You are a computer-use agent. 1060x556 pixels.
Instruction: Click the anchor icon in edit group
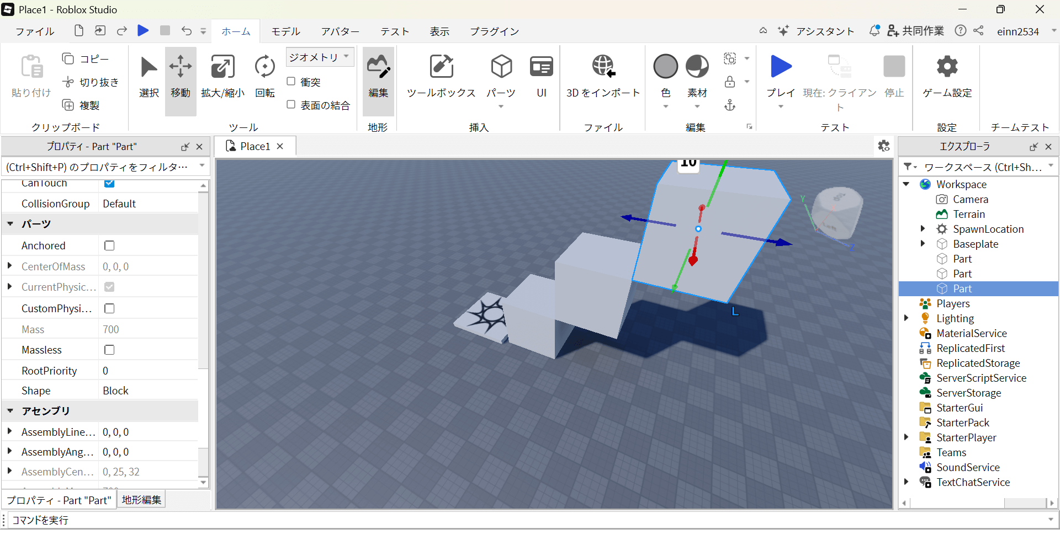pyautogui.click(x=730, y=105)
